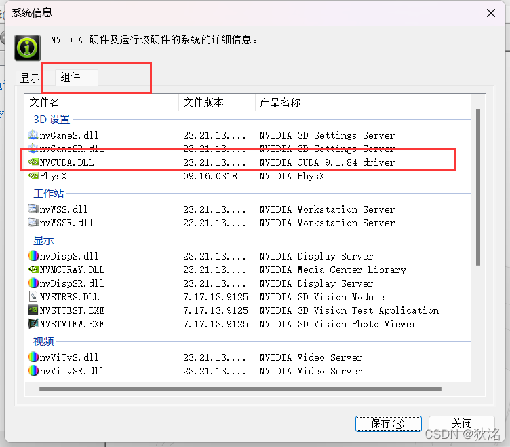The image size is (510, 447).
Task: Click NVSTRES.DLL version 7.17.13.9125
Action: pyautogui.click(x=215, y=297)
